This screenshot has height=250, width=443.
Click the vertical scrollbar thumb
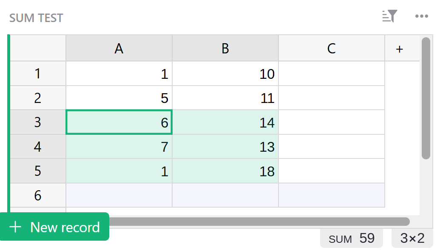(x=426, y=98)
